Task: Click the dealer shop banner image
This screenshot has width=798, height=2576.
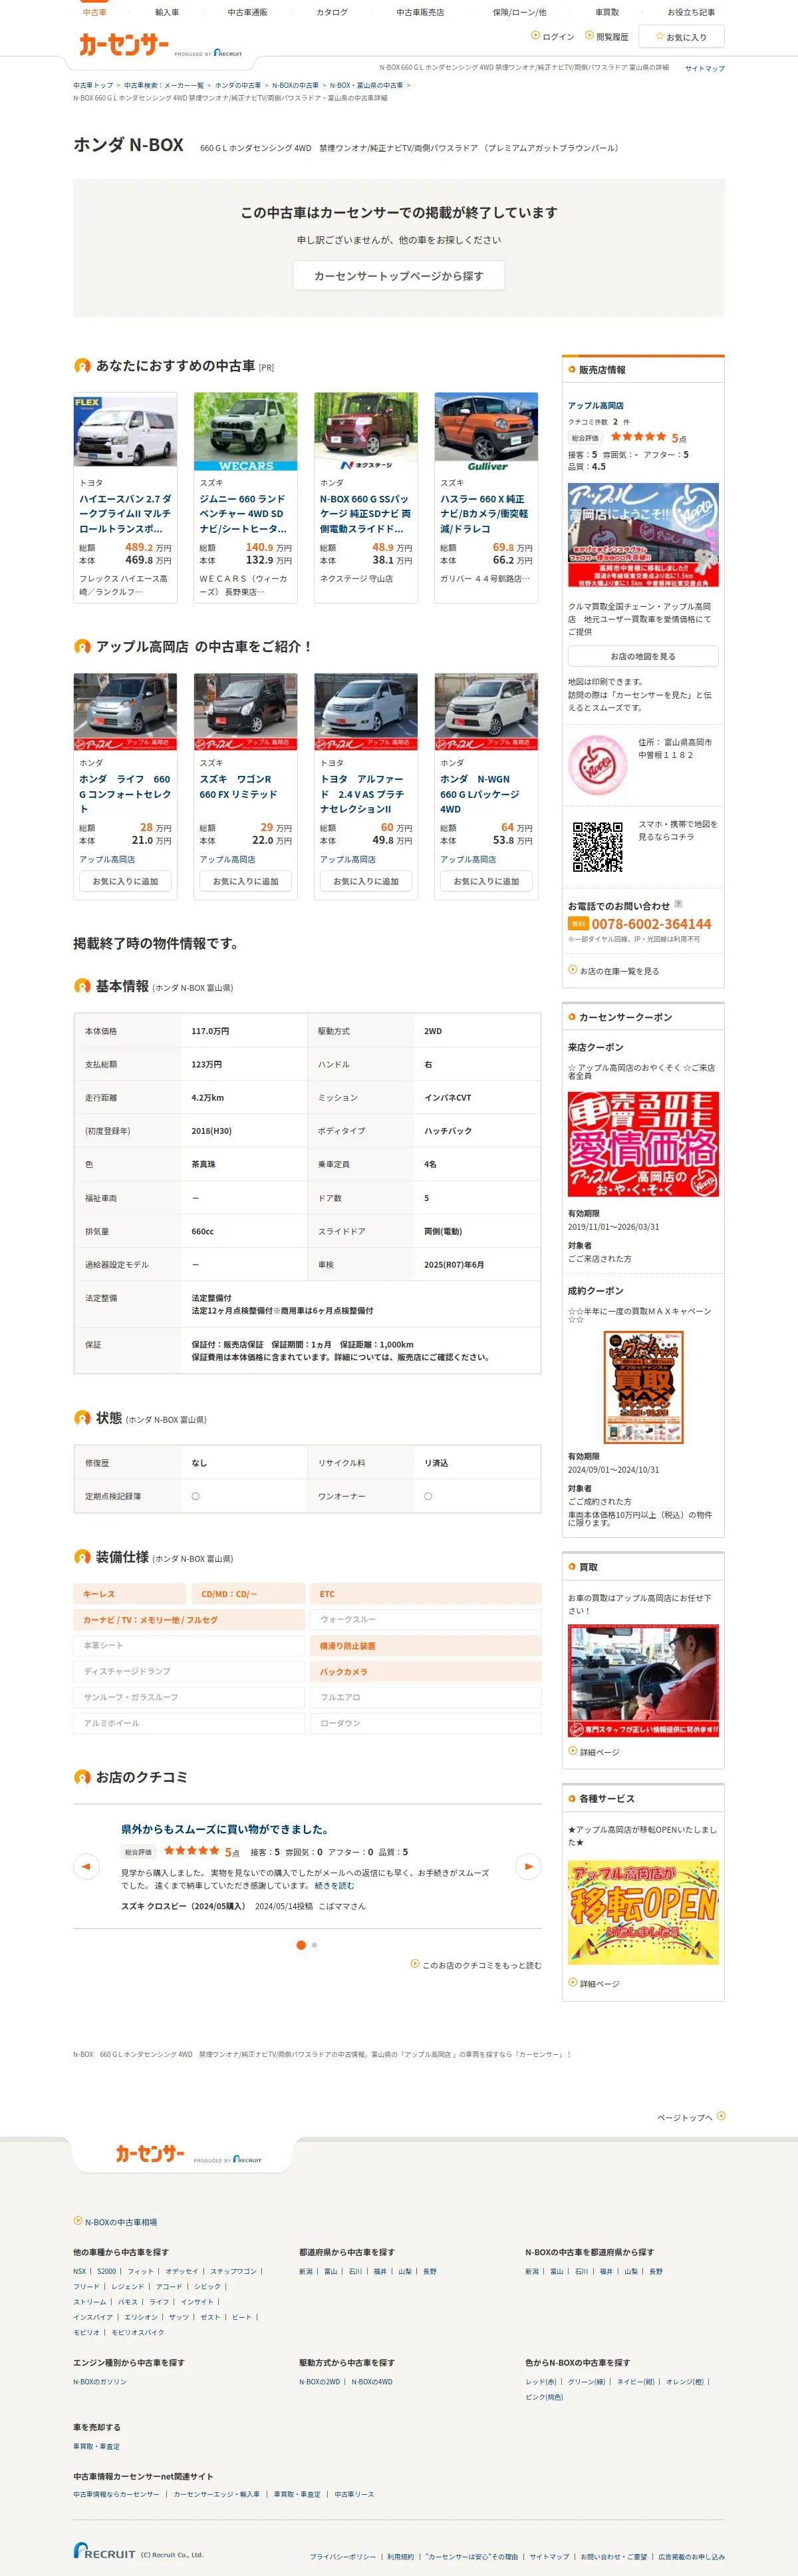Action: (x=643, y=535)
